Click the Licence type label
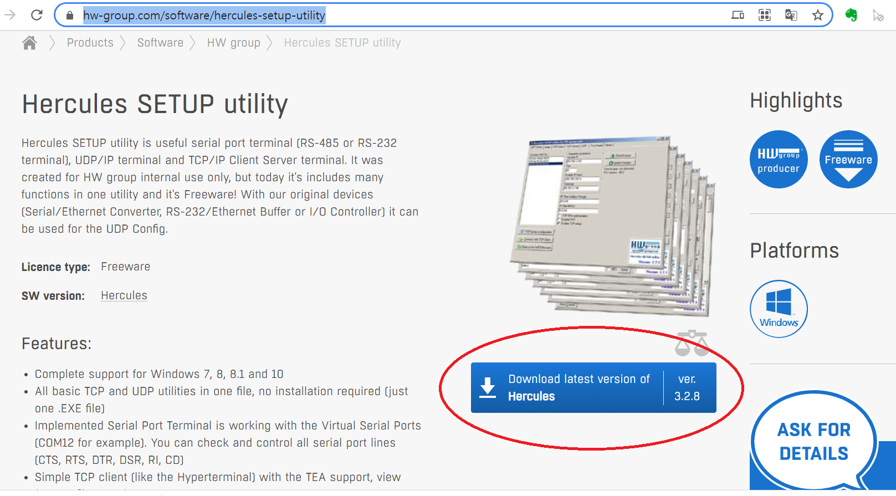This screenshot has height=496, width=896. (x=56, y=267)
